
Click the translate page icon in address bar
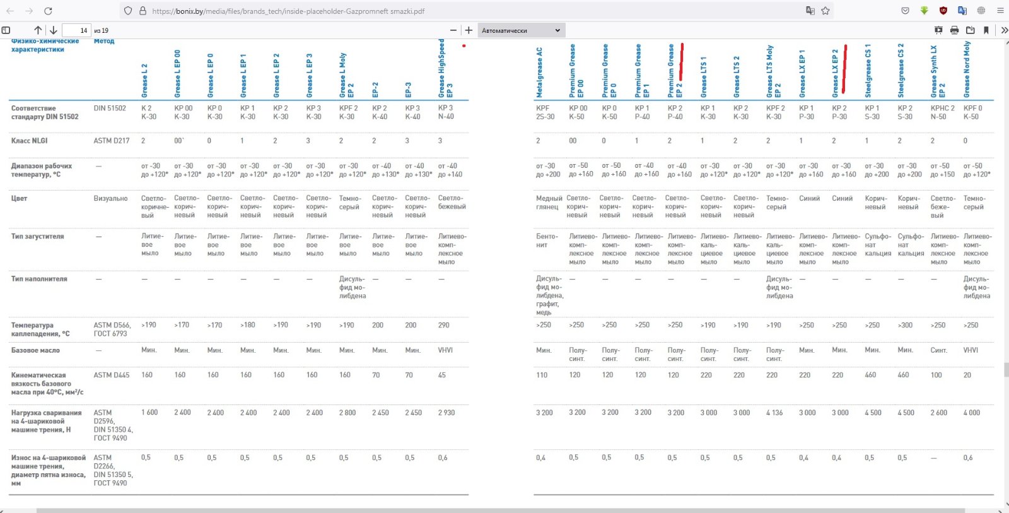click(x=810, y=11)
